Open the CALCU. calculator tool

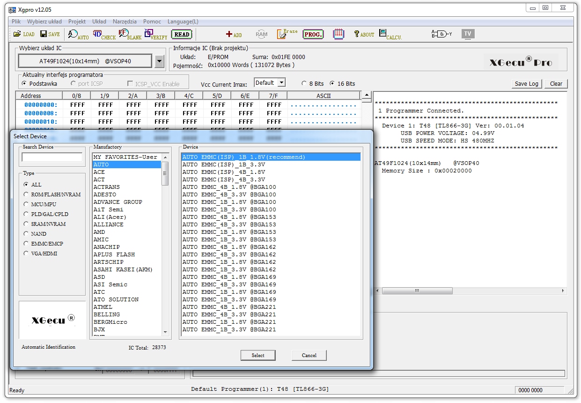pyautogui.click(x=390, y=34)
